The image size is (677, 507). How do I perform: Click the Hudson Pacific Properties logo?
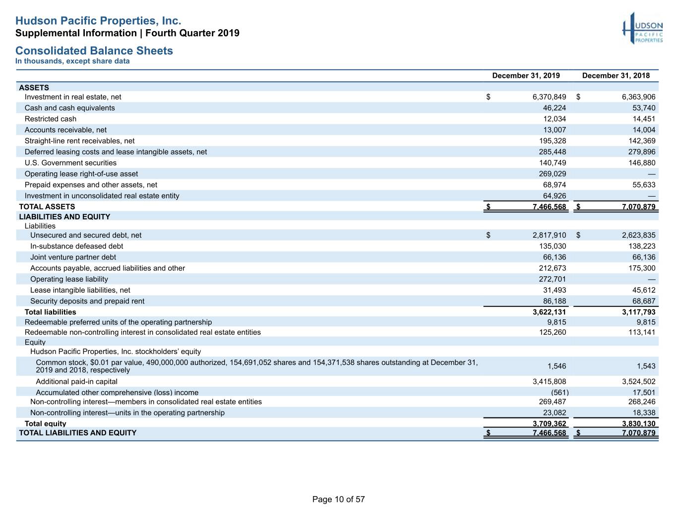pyautogui.click(x=642, y=29)
